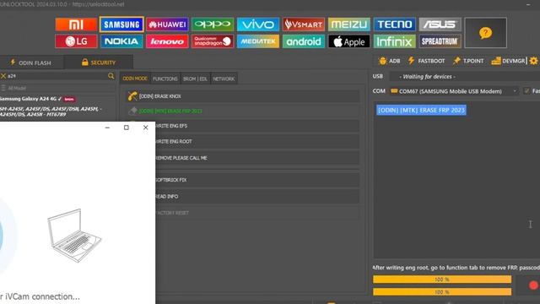540x304 pixels.
Task: Select the Asus brand logo
Action: coord(440,24)
